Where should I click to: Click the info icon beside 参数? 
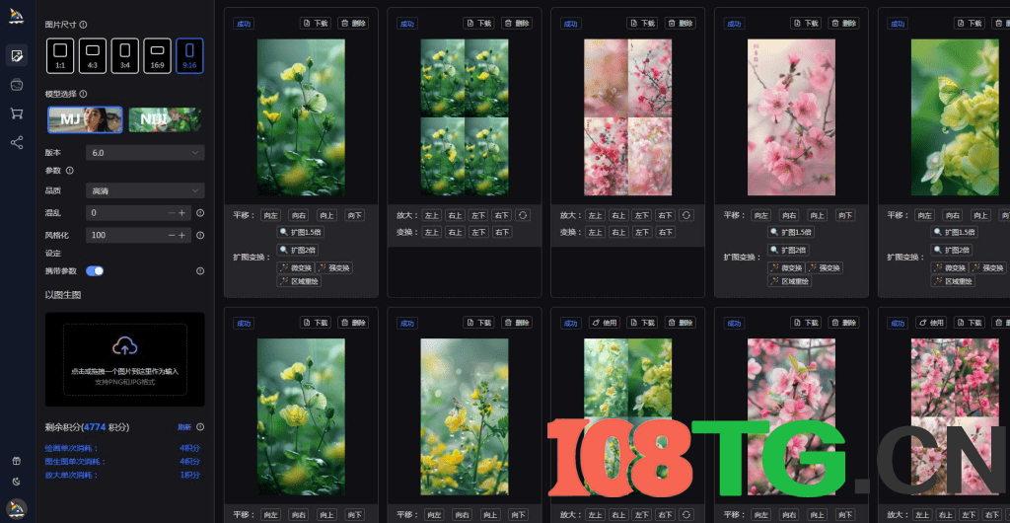[70, 171]
